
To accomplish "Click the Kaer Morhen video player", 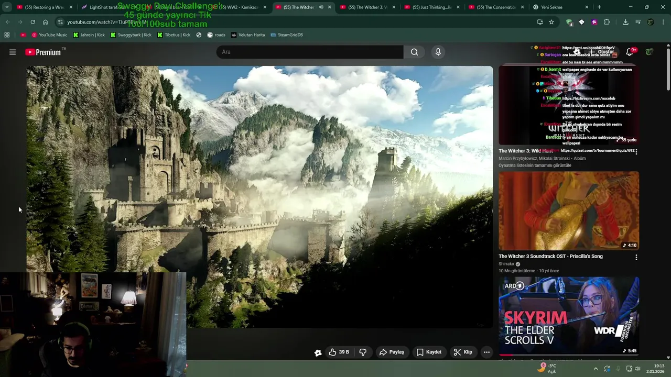I will click(x=259, y=196).
